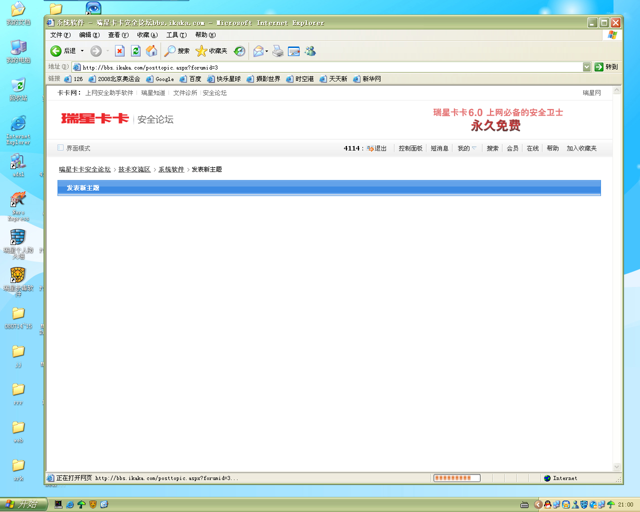640x512 pixels.
Task: Click the 瑞星卡卡 forum logo
Action: pyautogui.click(x=95, y=118)
